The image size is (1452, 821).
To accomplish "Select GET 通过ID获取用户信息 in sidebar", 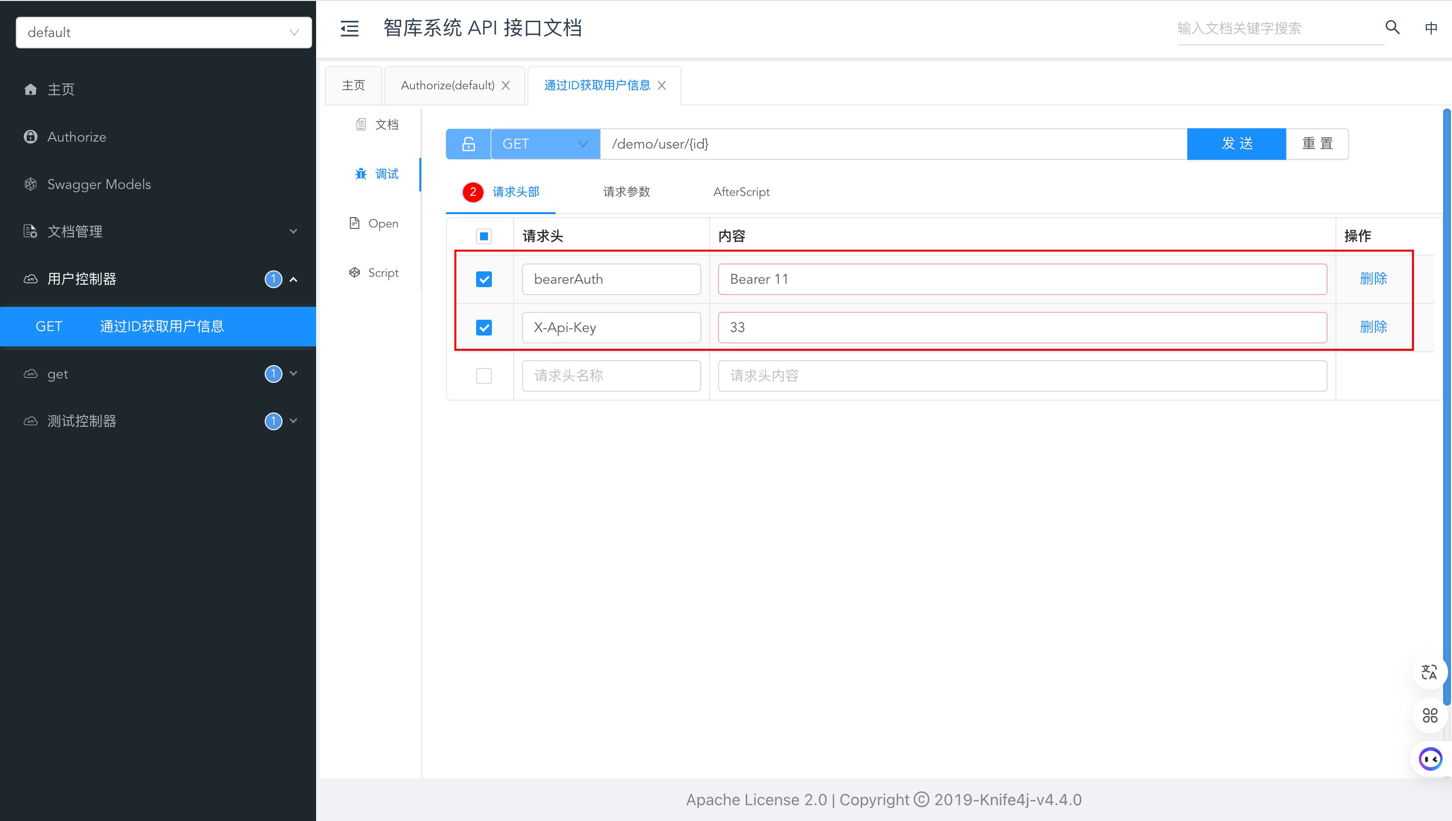I will point(158,327).
